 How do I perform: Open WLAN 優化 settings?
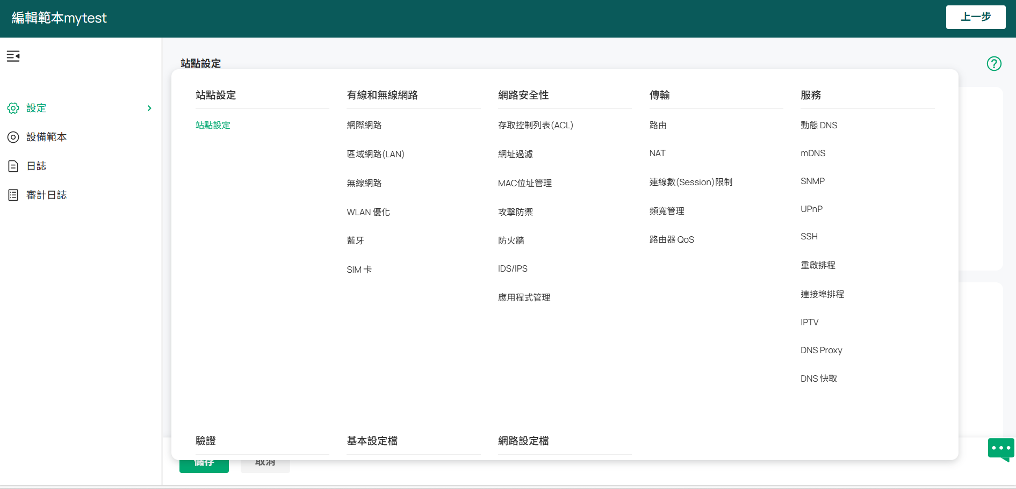[x=369, y=212]
